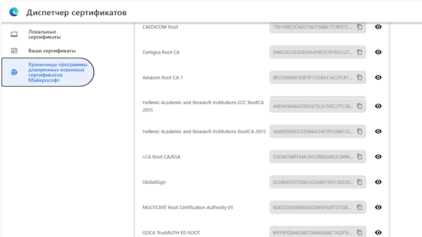This screenshot has width=422, height=237.
Task: Copy the CAEDICOM Root certificate hash
Action: click(x=360, y=27)
